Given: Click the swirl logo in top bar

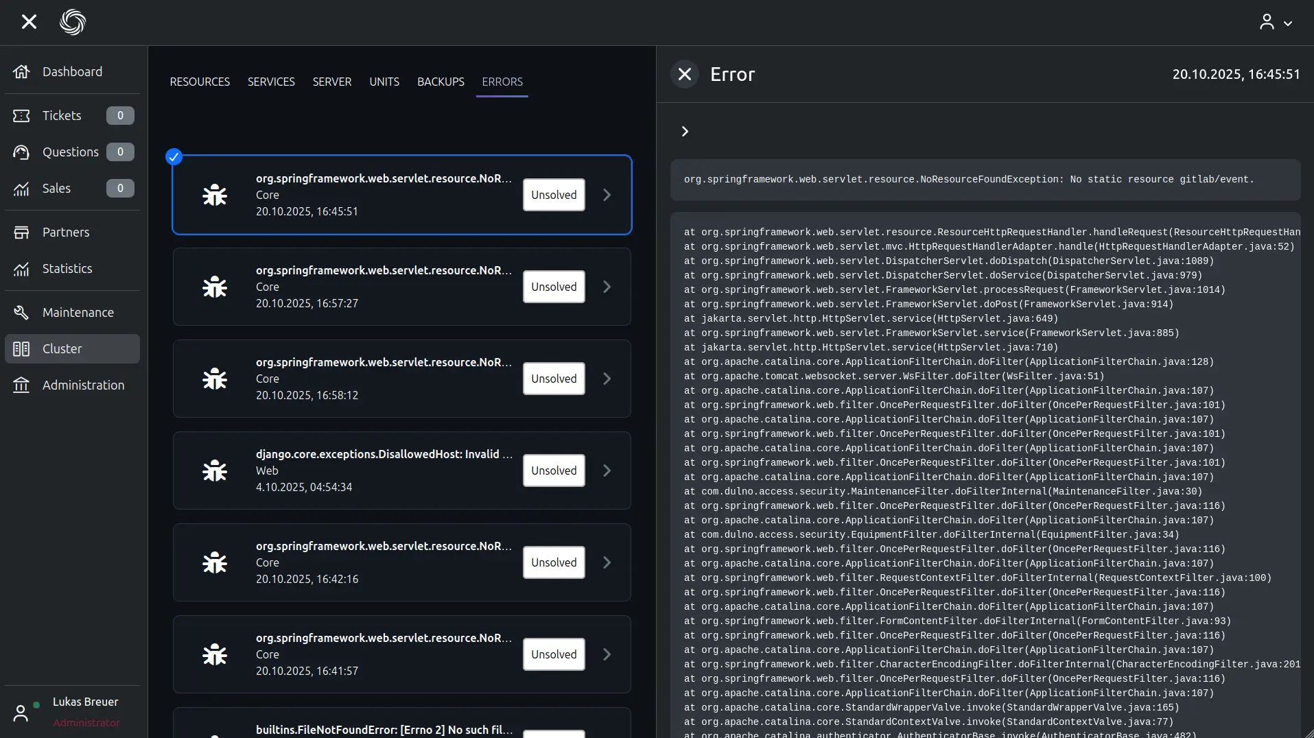Looking at the screenshot, I should (x=73, y=22).
